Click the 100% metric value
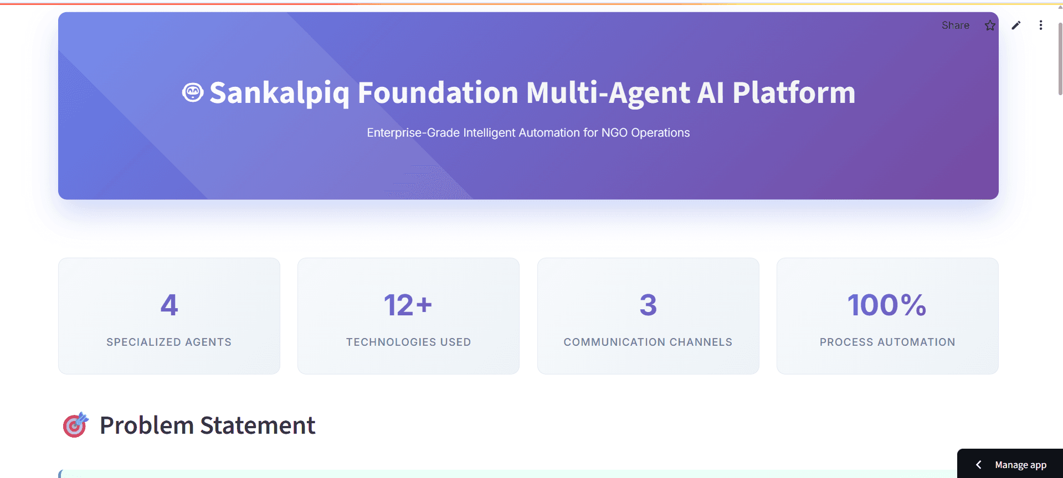 (x=887, y=305)
